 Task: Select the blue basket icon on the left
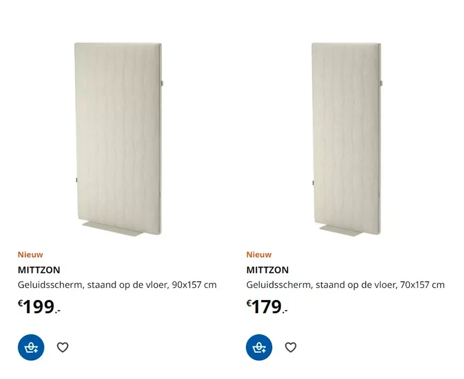(31, 348)
